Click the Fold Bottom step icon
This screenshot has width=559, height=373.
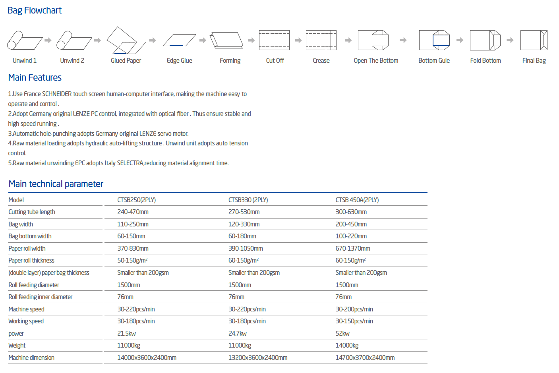click(x=485, y=40)
